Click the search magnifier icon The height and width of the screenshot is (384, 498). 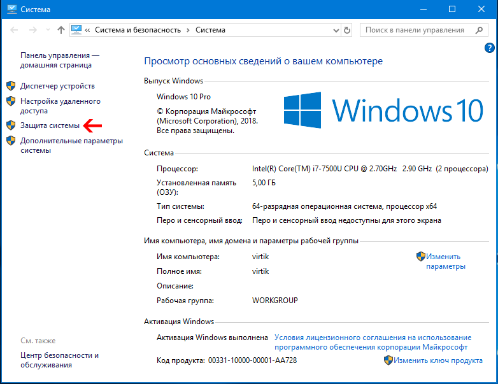point(479,30)
